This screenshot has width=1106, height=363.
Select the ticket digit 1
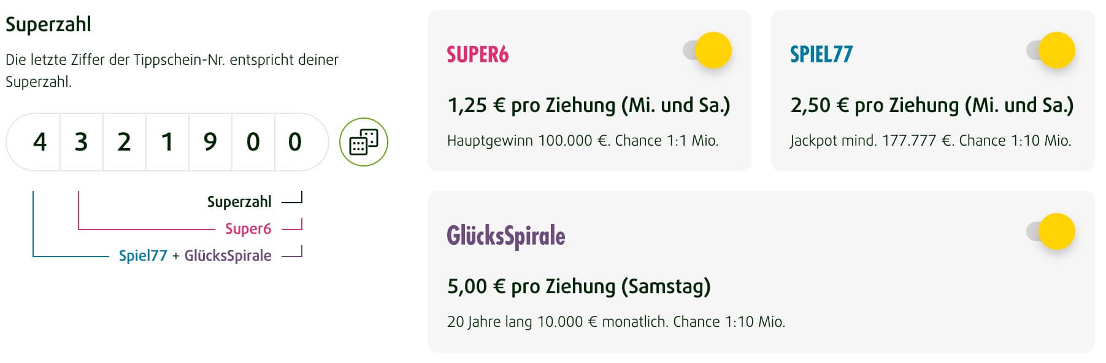pos(167,142)
